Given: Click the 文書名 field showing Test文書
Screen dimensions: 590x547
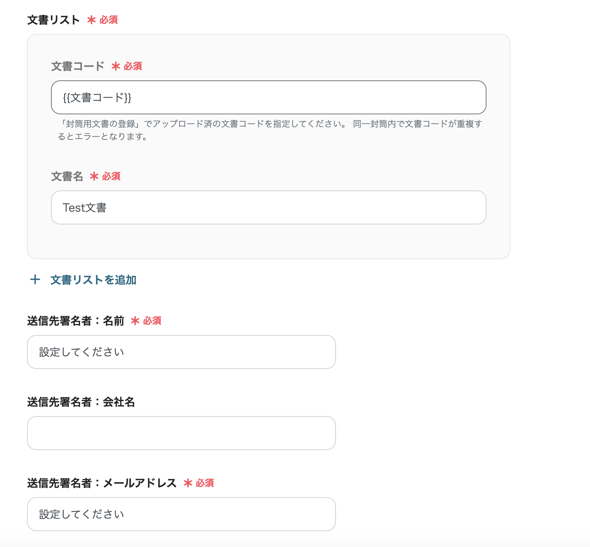Looking at the screenshot, I should pos(269,207).
